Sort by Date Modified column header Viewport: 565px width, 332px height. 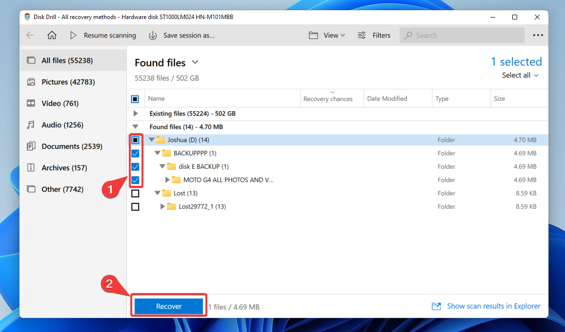click(398, 98)
